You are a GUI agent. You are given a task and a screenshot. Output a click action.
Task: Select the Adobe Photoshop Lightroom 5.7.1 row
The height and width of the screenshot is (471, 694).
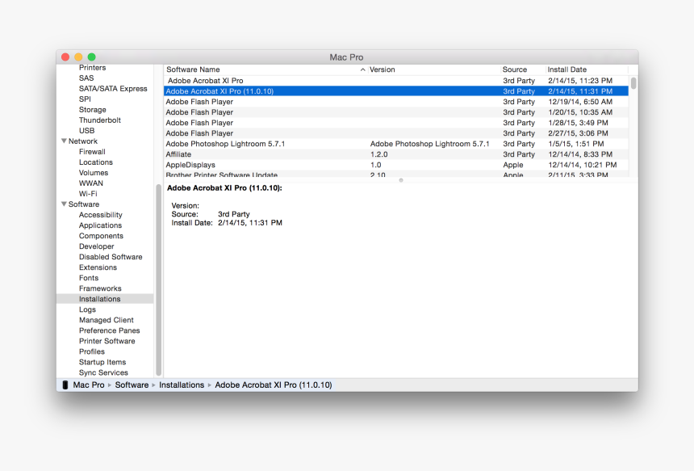(242, 143)
